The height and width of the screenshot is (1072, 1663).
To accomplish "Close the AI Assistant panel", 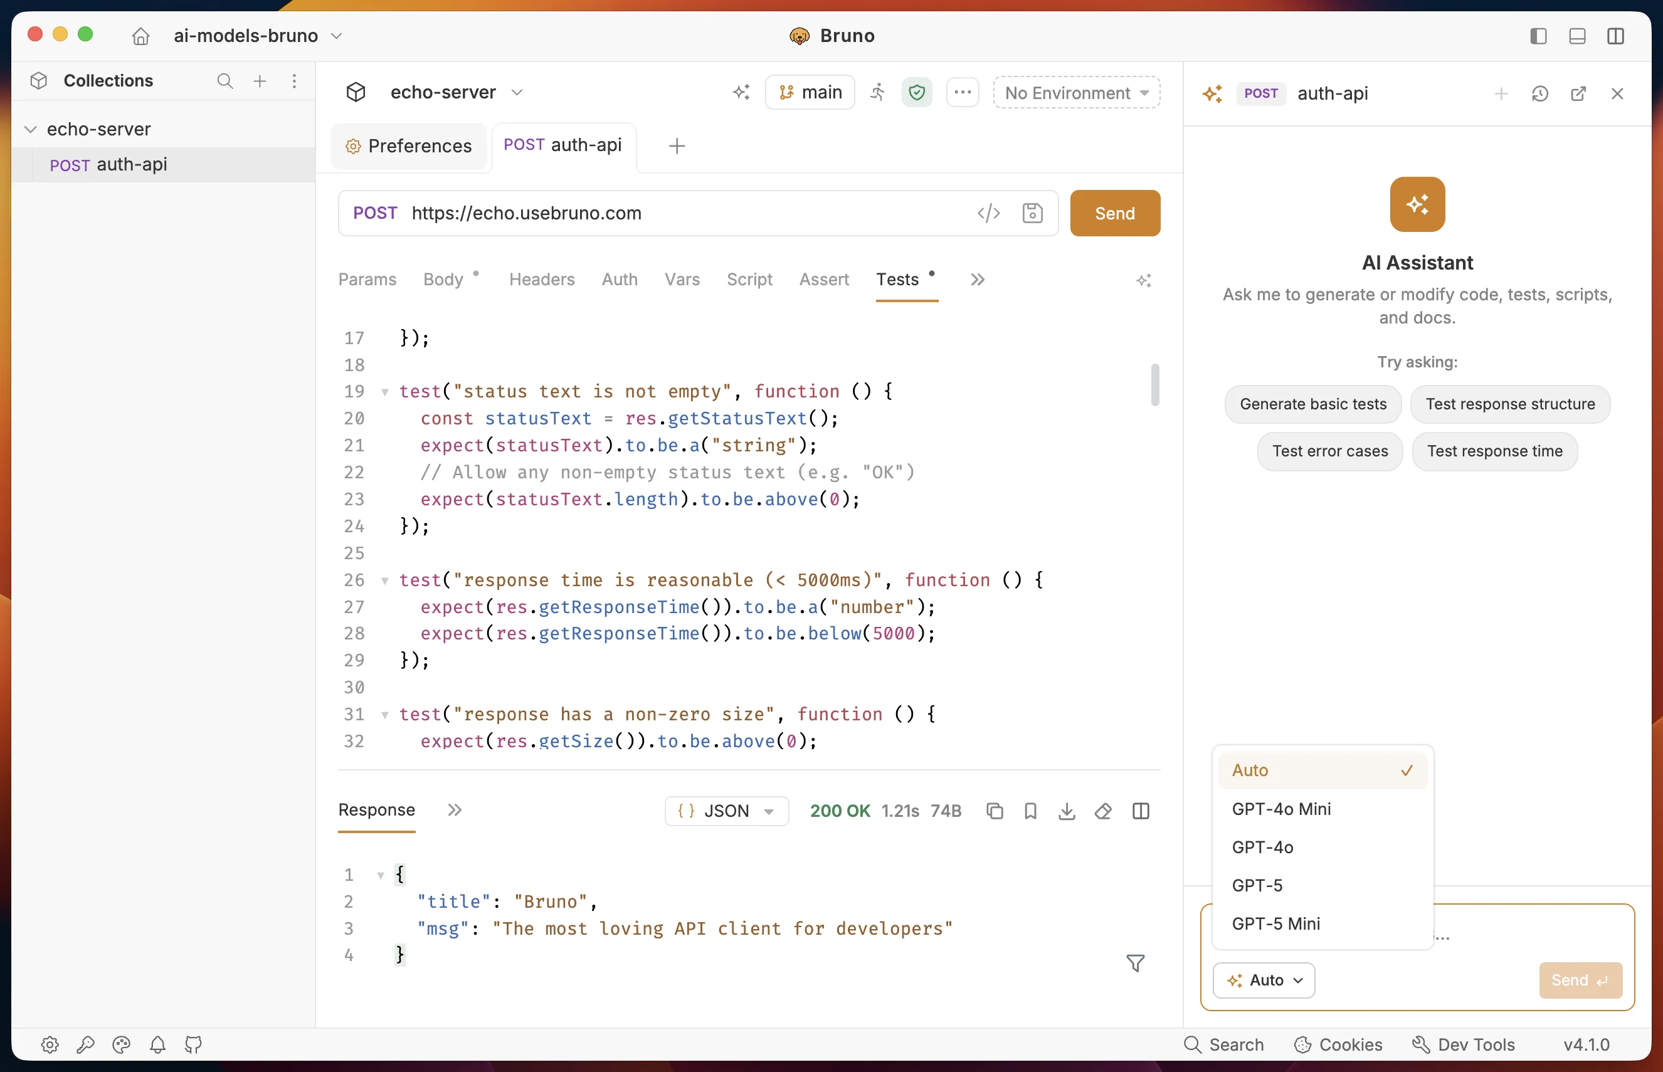I will point(1617,93).
